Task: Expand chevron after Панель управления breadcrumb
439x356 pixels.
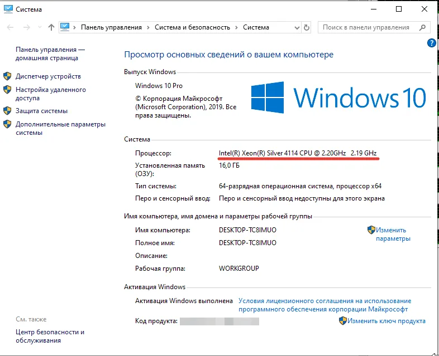Action: click(148, 27)
